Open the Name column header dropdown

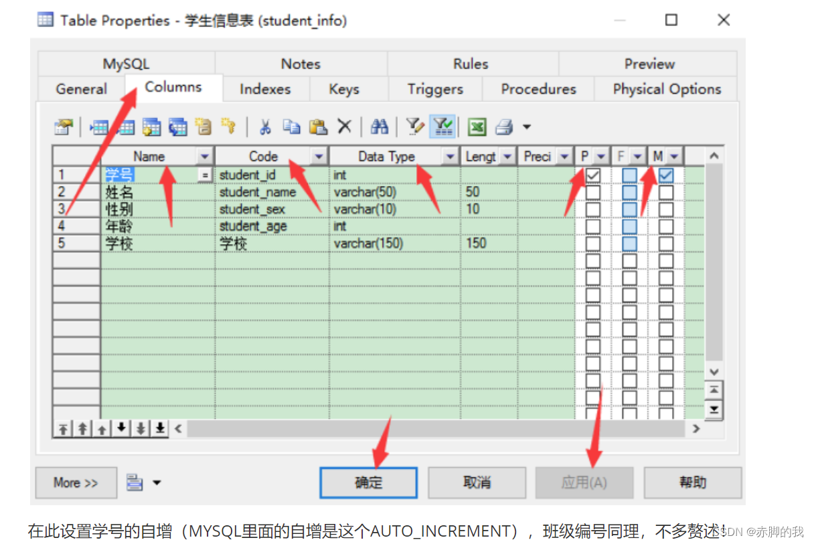pos(205,157)
